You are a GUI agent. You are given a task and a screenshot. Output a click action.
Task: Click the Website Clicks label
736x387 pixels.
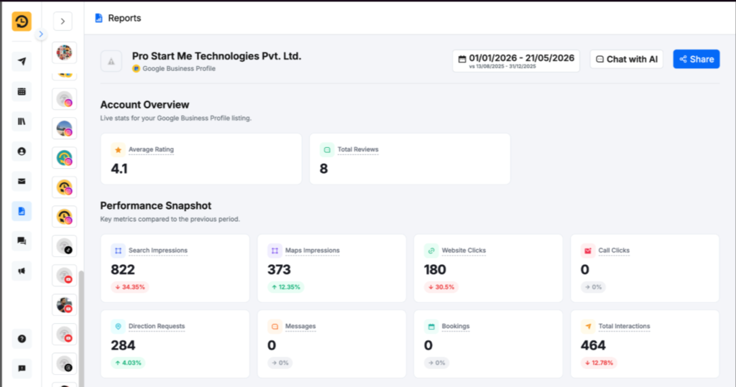click(x=464, y=251)
